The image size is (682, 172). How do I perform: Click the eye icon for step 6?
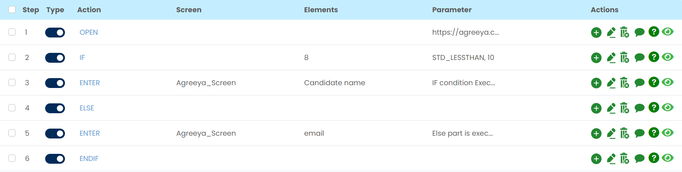(x=668, y=158)
